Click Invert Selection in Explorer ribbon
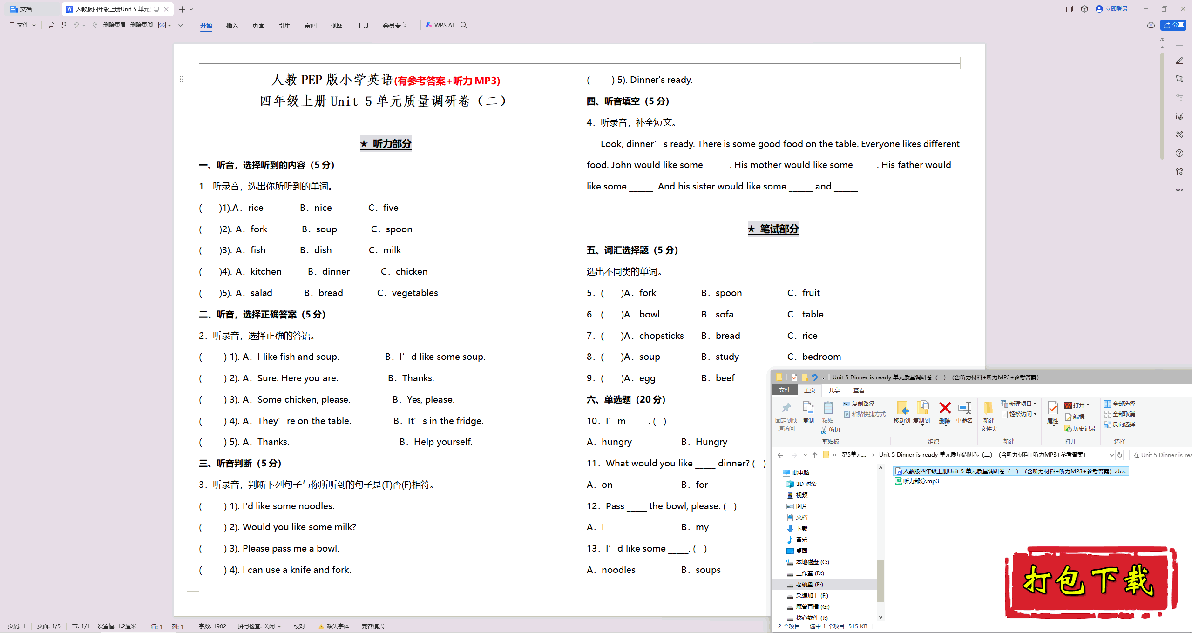 click(x=1119, y=424)
